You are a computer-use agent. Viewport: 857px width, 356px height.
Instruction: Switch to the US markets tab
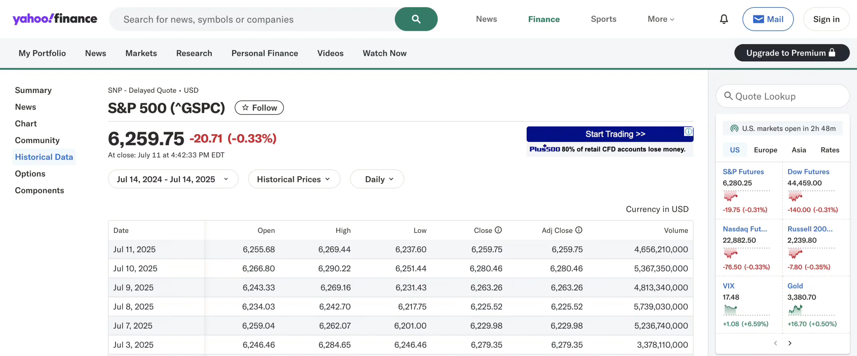click(x=735, y=150)
